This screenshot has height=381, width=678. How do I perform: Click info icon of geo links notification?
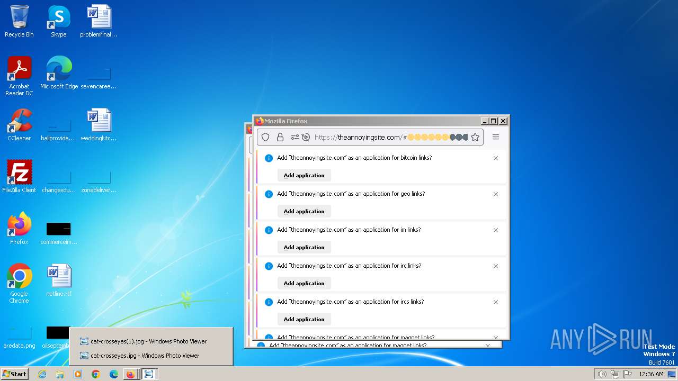pos(269,194)
